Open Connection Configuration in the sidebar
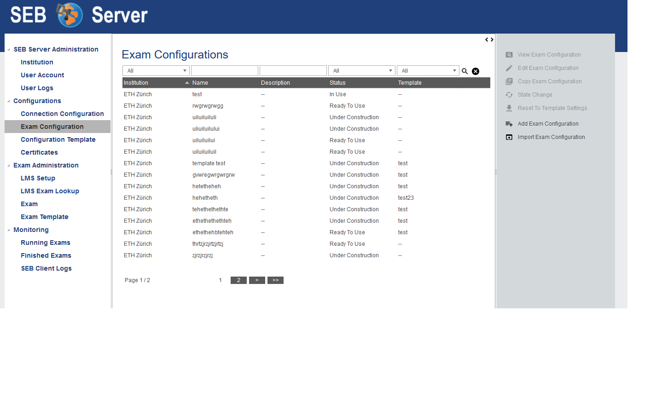662x399 pixels. pos(62,114)
